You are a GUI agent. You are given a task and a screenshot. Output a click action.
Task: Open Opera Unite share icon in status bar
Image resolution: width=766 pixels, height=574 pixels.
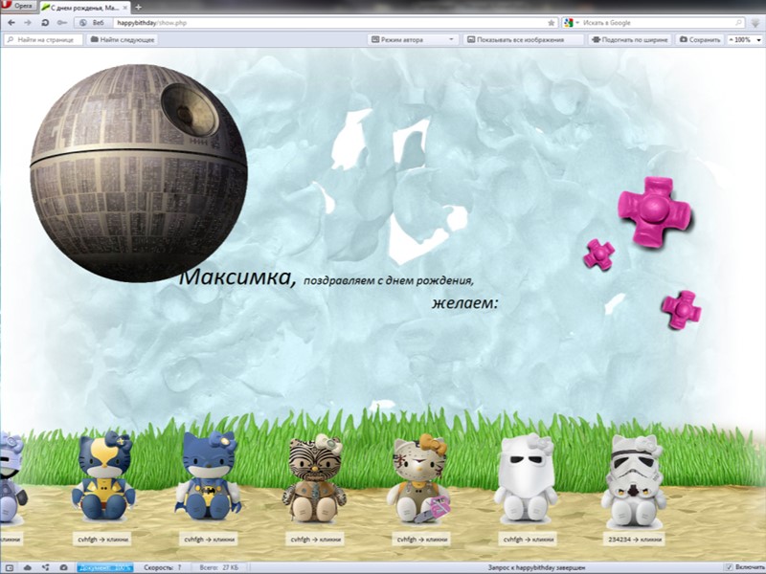click(45, 567)
